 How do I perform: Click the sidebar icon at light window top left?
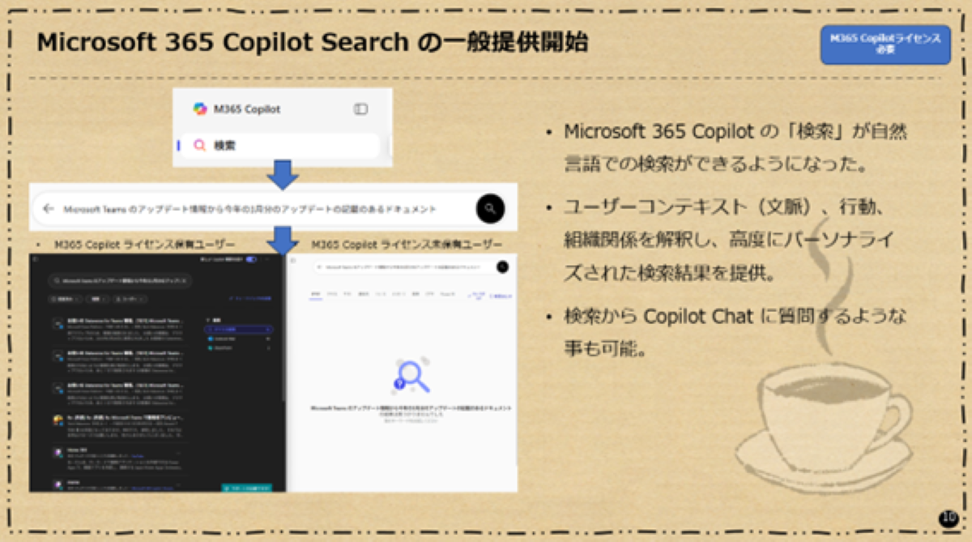293,261
